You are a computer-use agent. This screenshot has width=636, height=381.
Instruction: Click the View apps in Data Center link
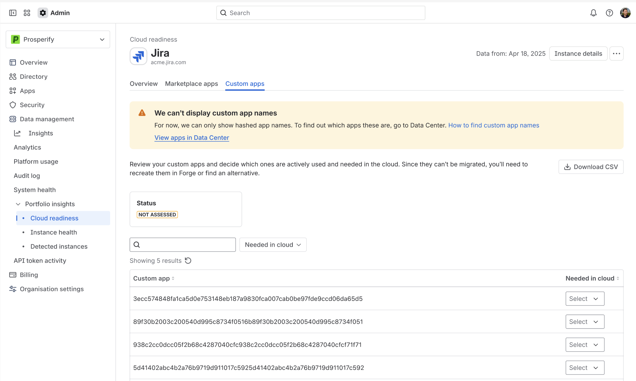[x=192, y=137]
